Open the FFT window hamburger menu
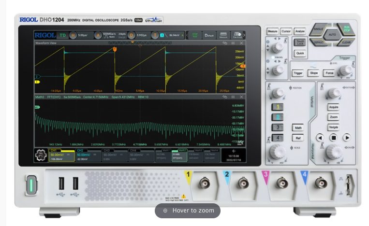 (233, 97)
